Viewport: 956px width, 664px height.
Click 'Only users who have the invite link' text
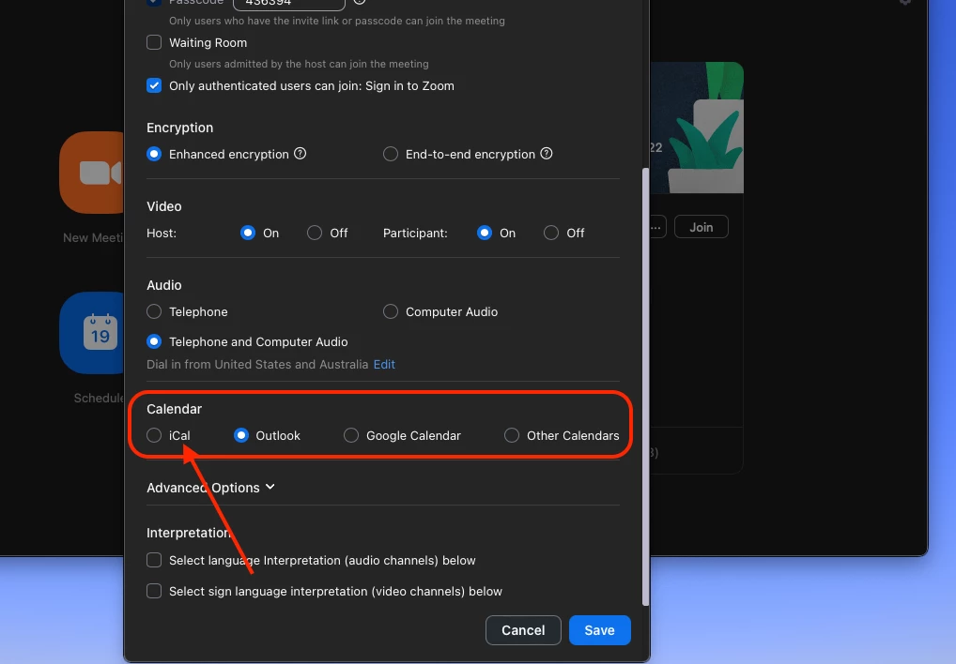click(336, 21)
